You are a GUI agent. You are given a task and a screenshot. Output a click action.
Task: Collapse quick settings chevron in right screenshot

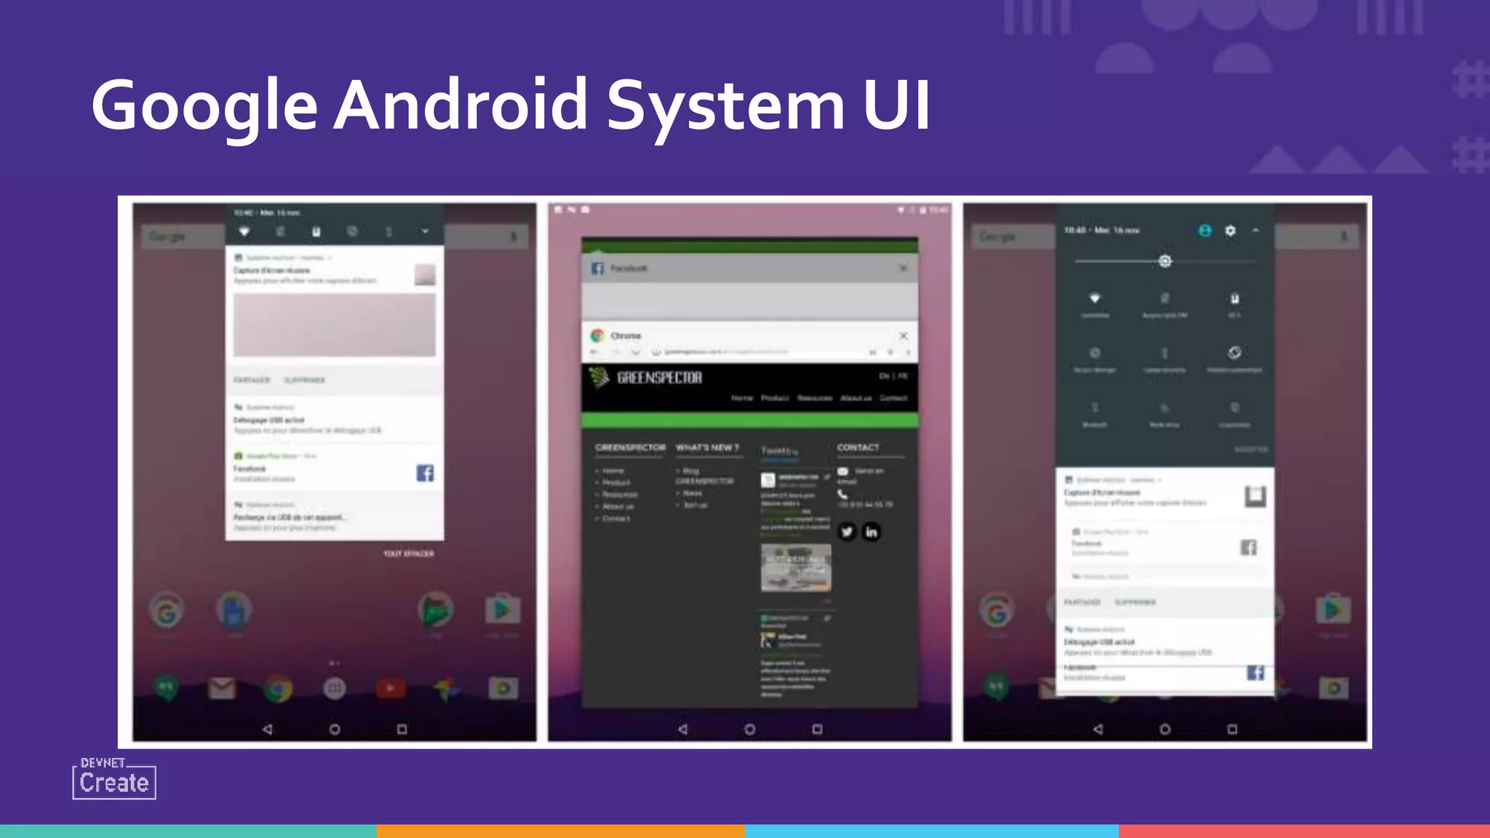pos(1256,231)
